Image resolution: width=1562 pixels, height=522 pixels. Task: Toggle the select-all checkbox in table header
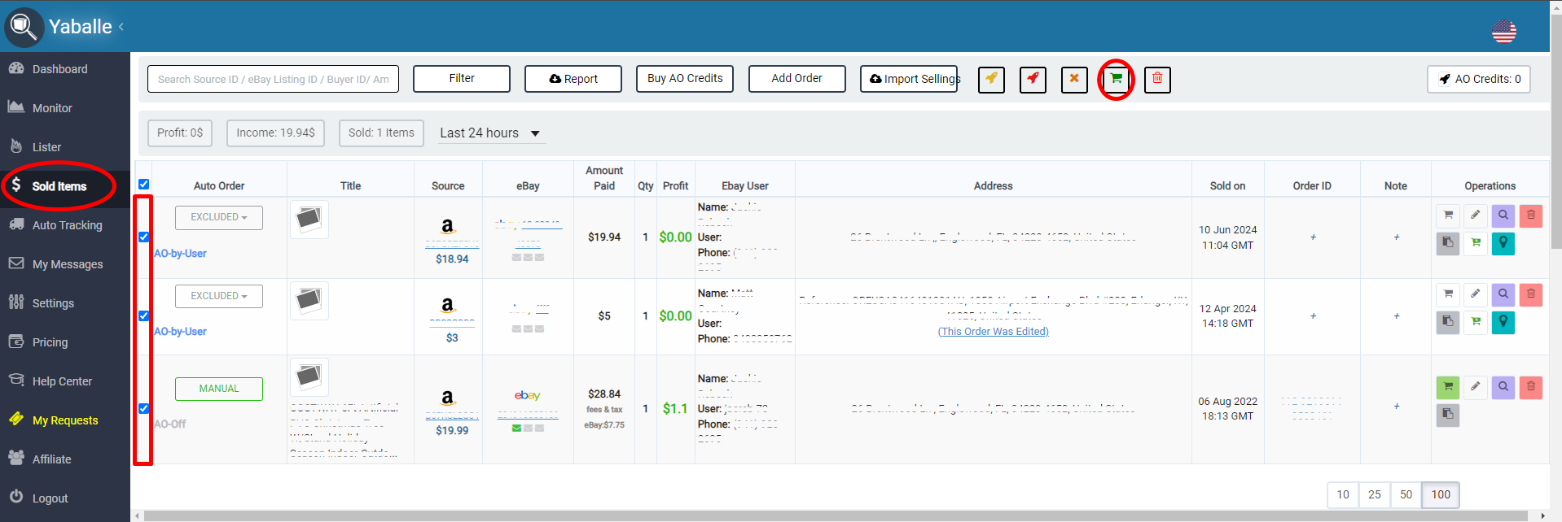pyautogui.click(x=144, y=185)
